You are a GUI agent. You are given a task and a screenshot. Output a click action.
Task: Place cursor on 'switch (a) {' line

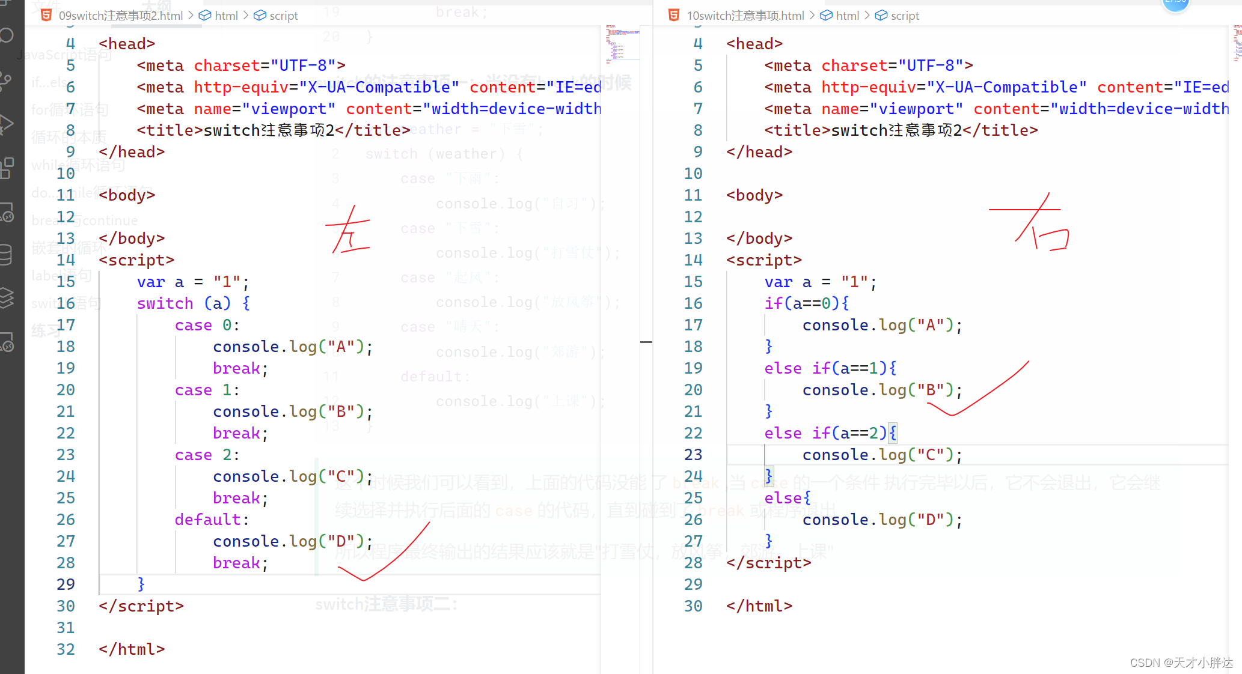[194, 303]
